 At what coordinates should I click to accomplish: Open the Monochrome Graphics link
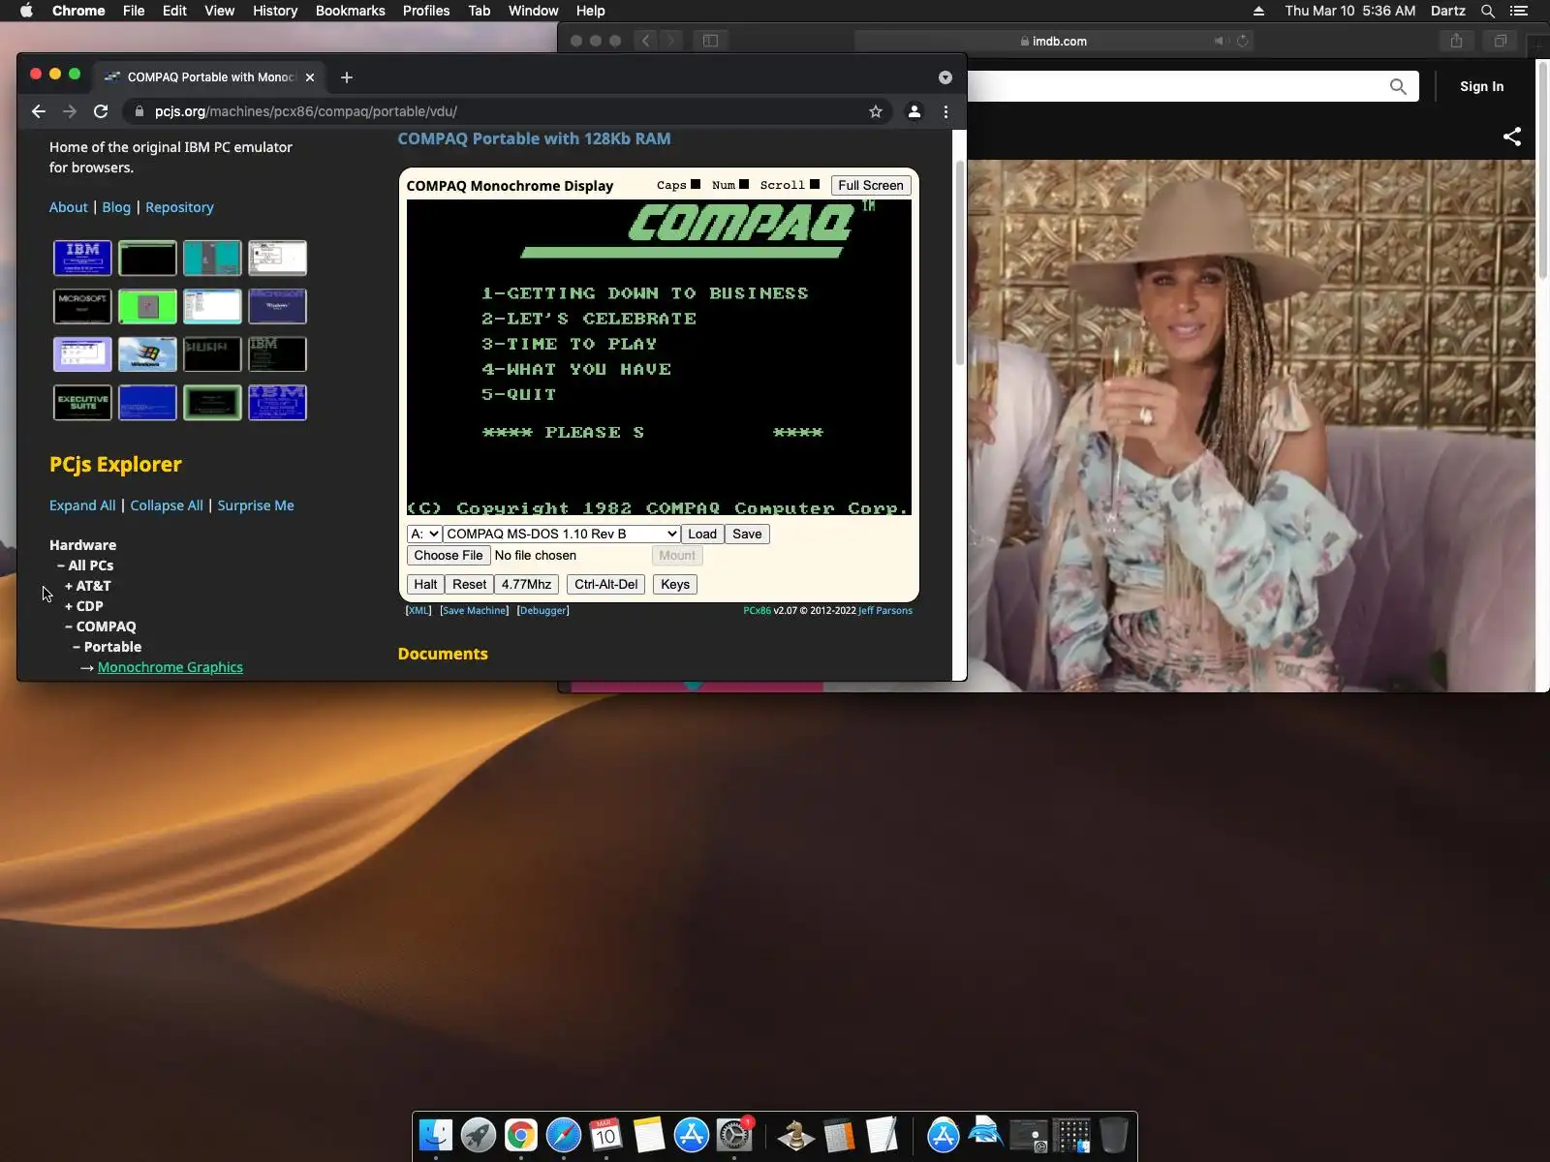point(170,667)
